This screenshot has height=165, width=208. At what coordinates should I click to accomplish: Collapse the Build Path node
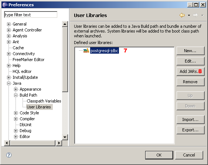coord(16,95)
